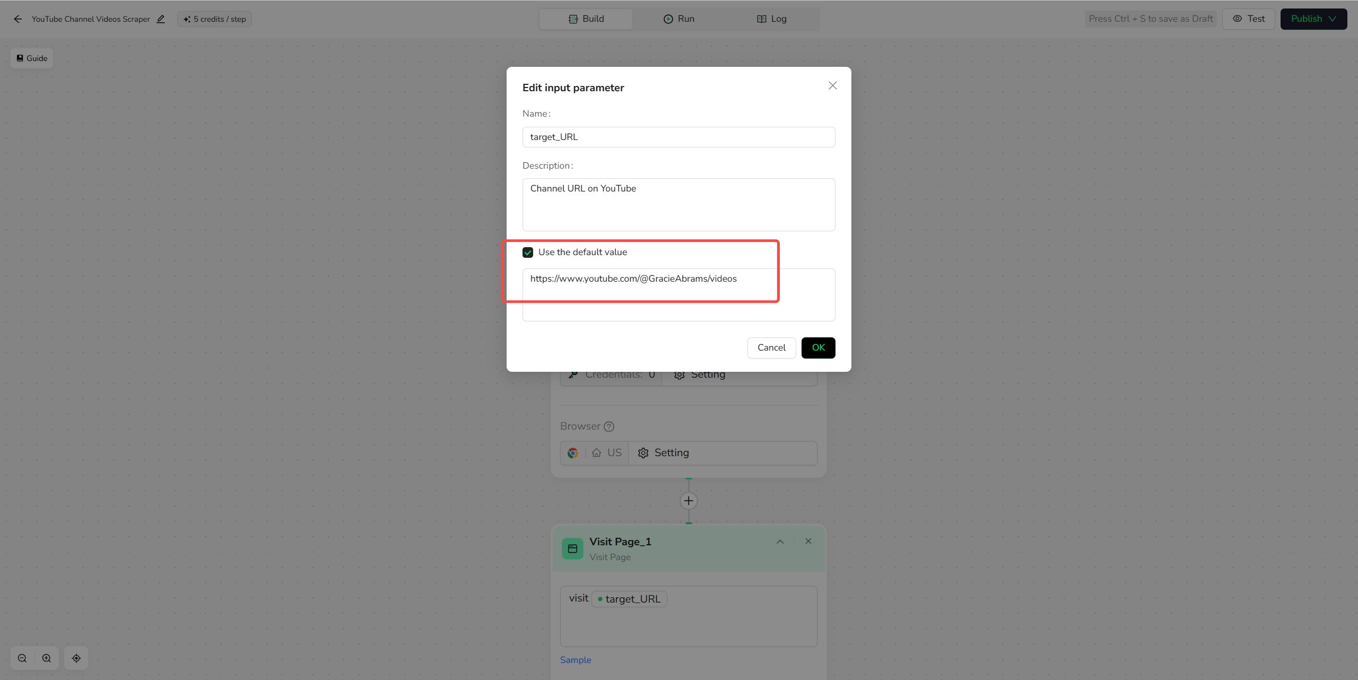Click the pencil icon to rename the workflow

(x=161, y=19)
